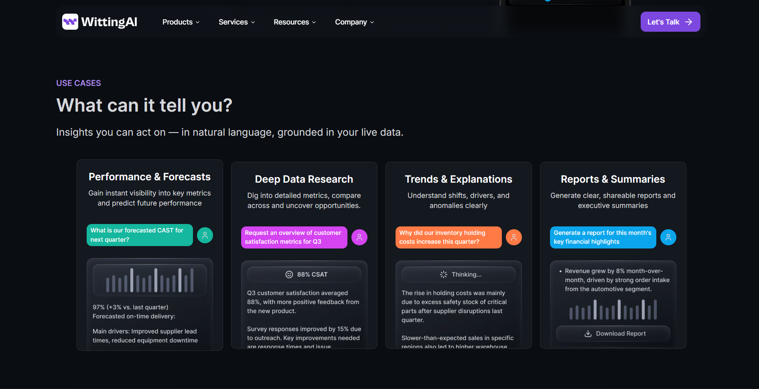Click the smiley face CSAT icon
The height and width of the screenshot is (389, 759).
point(289,275)
